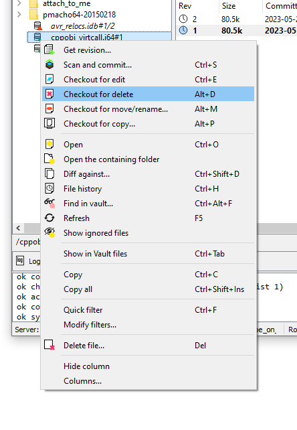Click the red X Checkout for delete icon

coord(50,94)
